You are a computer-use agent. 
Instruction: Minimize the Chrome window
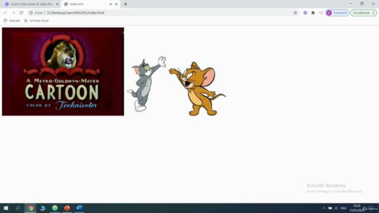[x=351, y=4]
